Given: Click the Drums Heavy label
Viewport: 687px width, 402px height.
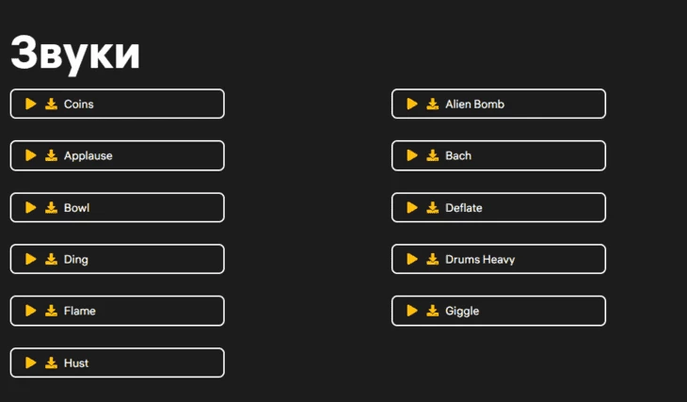Looking at the screenshot, I should click(480, 259).
